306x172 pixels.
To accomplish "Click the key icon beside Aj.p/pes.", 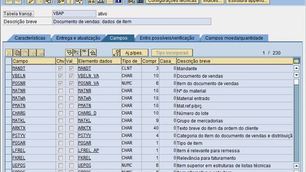I will [x=116, y=53].
